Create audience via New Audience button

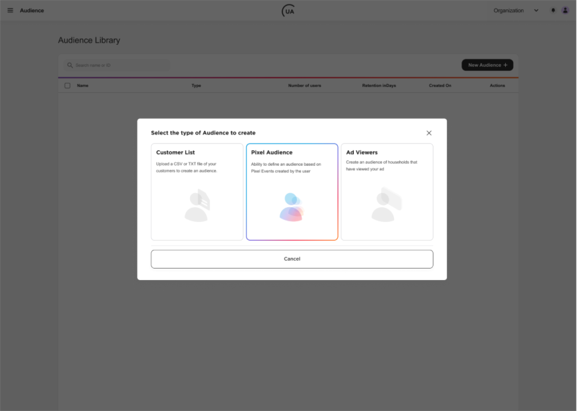[487, 65]
